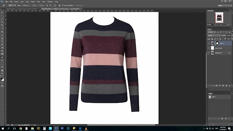Toggle Quick Mask mode
This screenshot has width=233, height=131.
click(x=2, y=83)
